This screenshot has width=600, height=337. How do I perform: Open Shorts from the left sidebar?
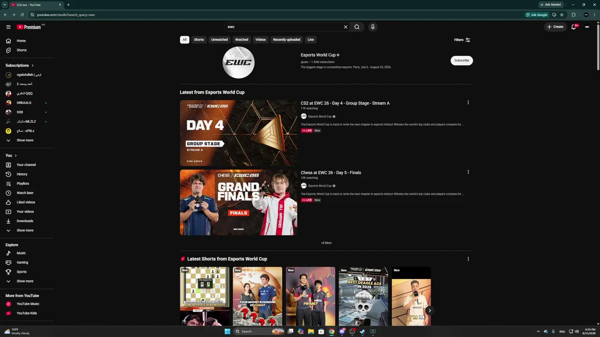tap(27, 50)
